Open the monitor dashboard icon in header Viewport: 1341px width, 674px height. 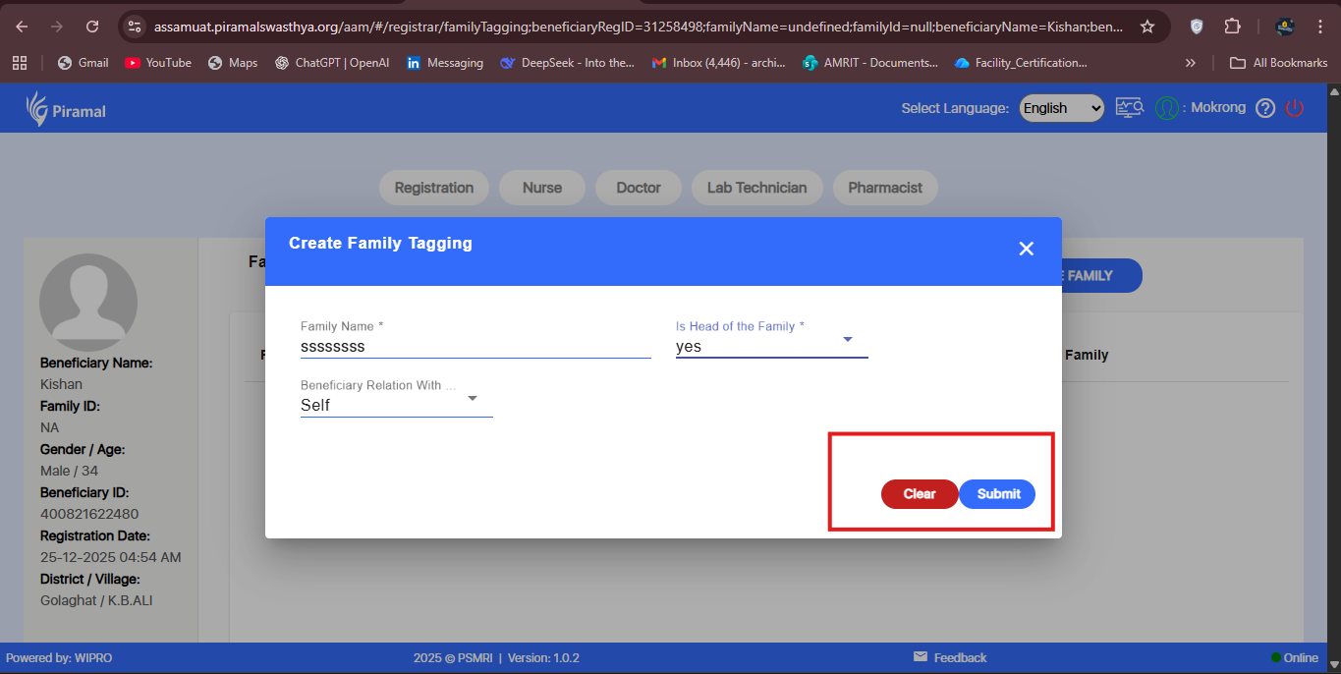1129,108
